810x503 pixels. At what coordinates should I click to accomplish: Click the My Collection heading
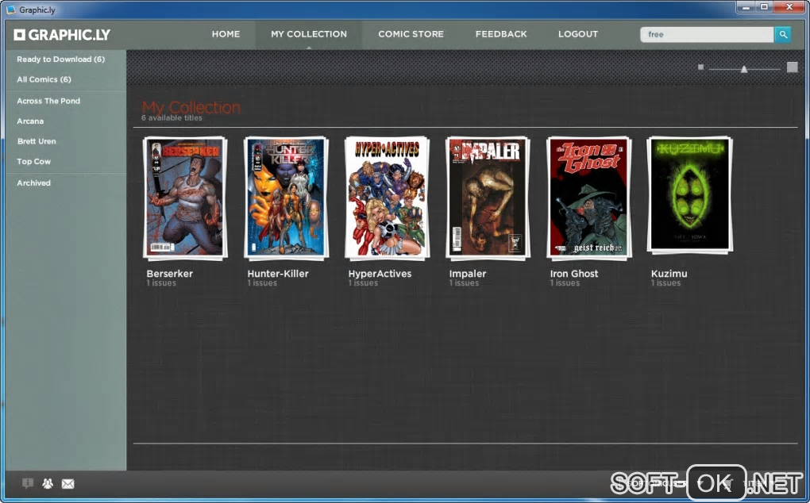(191, 107)
